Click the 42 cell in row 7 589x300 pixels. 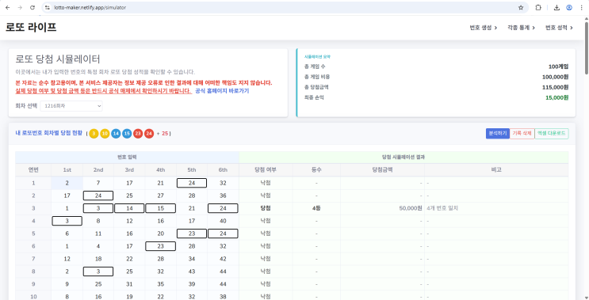click(223, 259)
